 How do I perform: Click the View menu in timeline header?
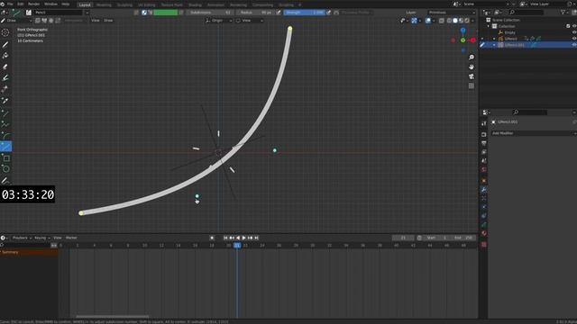pyautogui.click(x=58, y=238)
